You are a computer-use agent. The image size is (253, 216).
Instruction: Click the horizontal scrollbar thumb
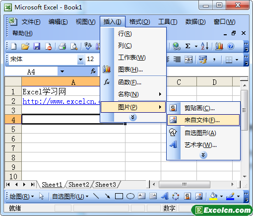pos(185,184)
